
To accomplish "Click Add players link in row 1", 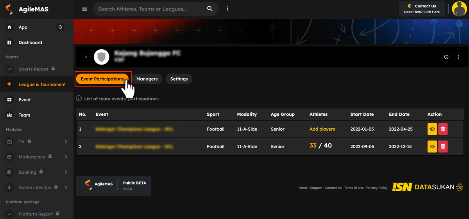I will [322, 129].
